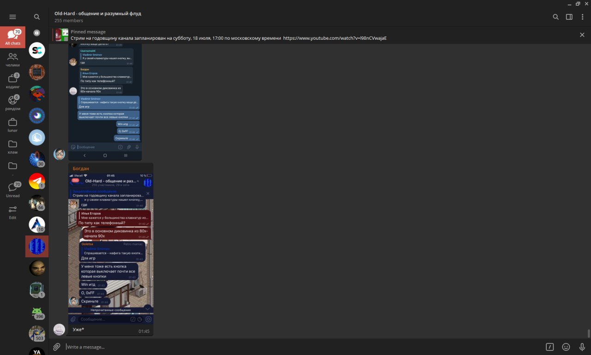Hide the pinned message bar
This screenshot has width=591, height=355.
coord(582,35)
